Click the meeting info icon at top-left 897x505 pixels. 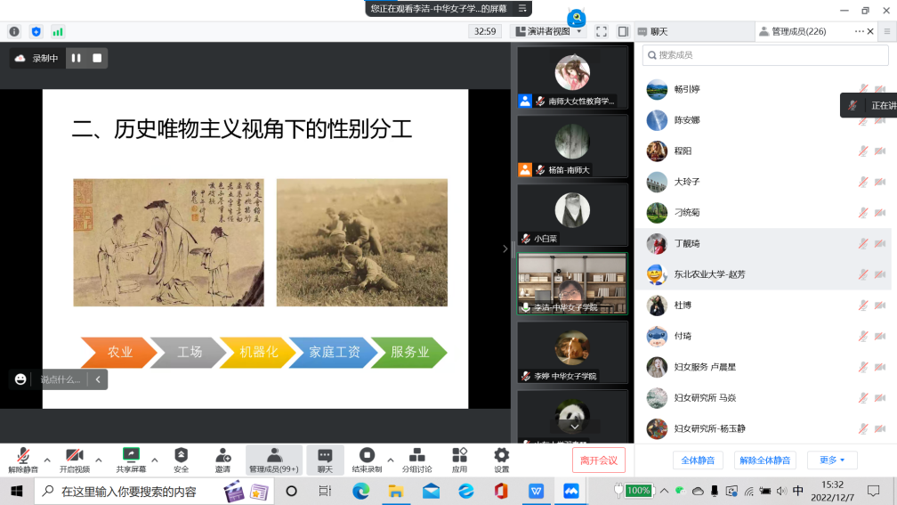14,31
